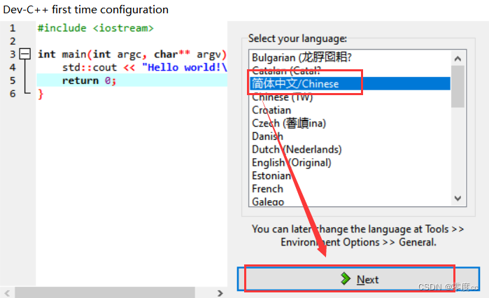This screenshot has height=298, width=489.
Task: Select Catalan language entry
Action: click(x=350, y=71)
